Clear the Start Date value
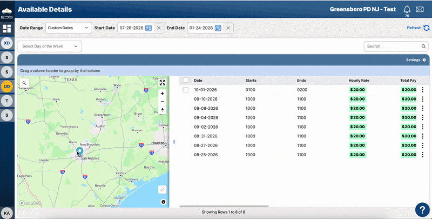The width and height of the screenshot is (432, 219). tap(159, 28)
